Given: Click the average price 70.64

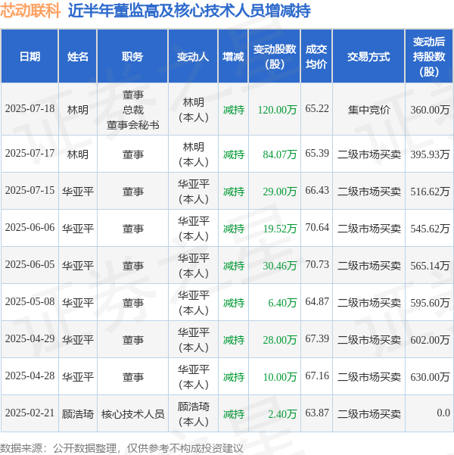Looking at the screenshot, I should click(x=317, y=228).
